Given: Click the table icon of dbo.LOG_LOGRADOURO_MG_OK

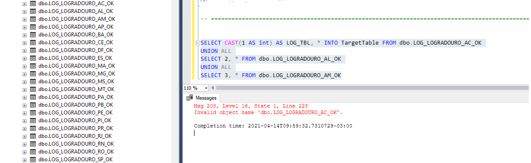Looking at the screenshot, I should point(33,74).
